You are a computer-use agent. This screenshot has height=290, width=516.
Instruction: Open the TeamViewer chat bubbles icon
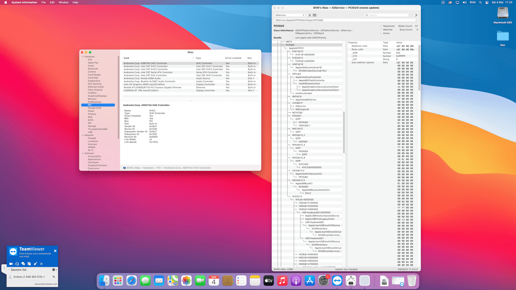[23, 264]
